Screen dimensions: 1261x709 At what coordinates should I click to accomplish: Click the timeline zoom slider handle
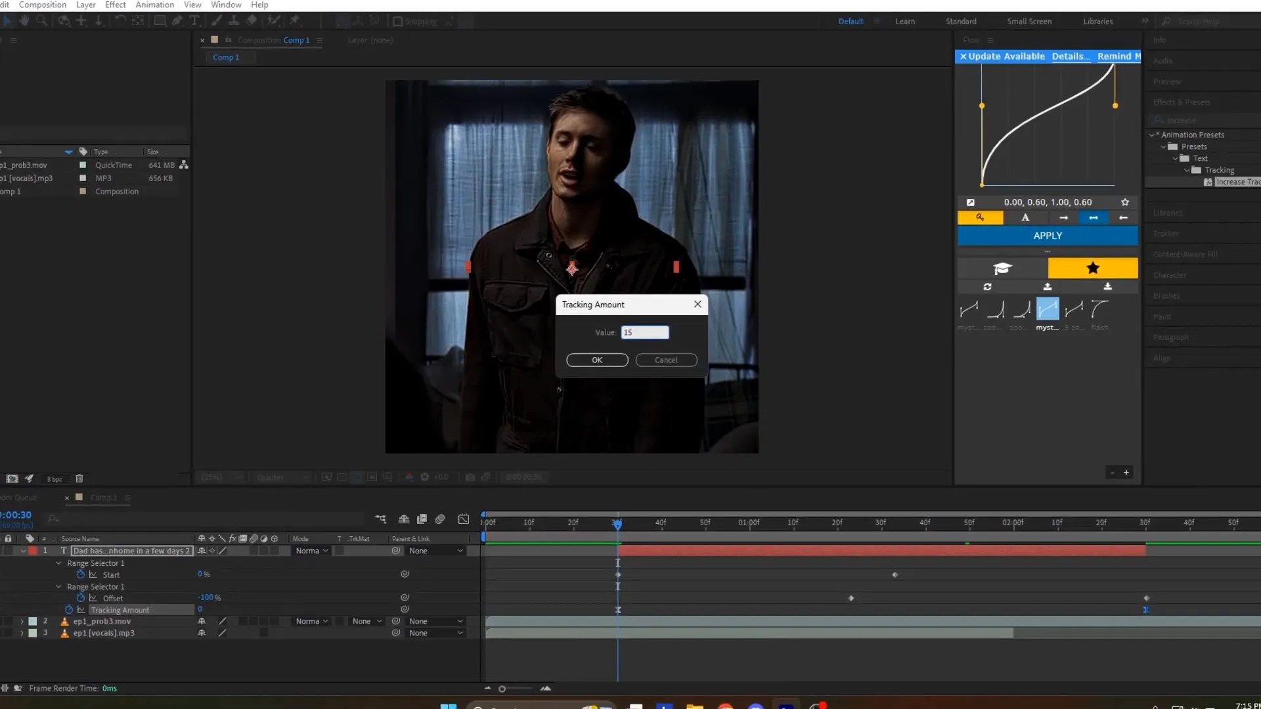pos(502,689)
